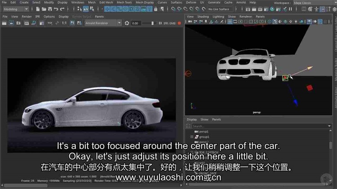Image resolution: width=337 pixels, height=189 pixels.
Task: Click the rendered car image in Render View
Action: point(92,105)
